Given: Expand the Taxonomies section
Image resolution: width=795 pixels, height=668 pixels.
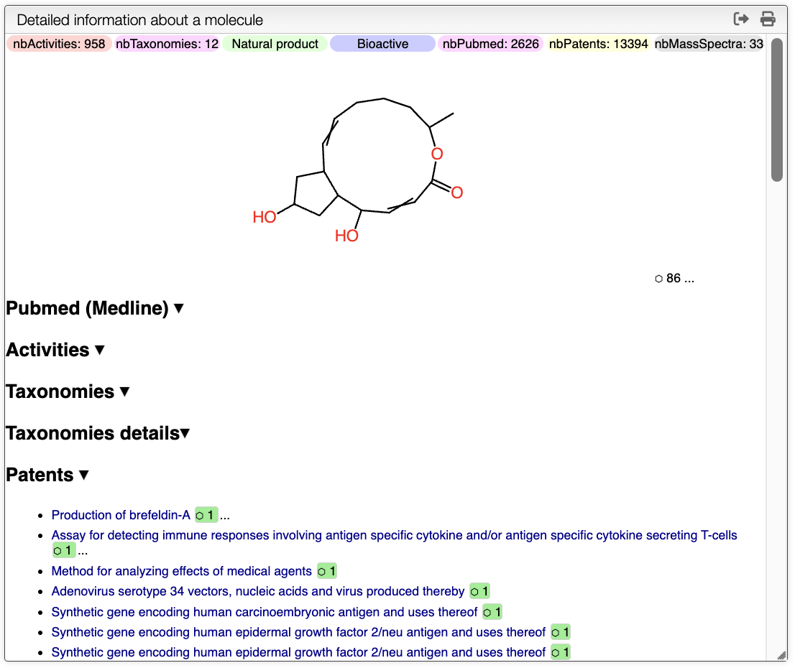Looking at the screenshot, I should [68, 391].
